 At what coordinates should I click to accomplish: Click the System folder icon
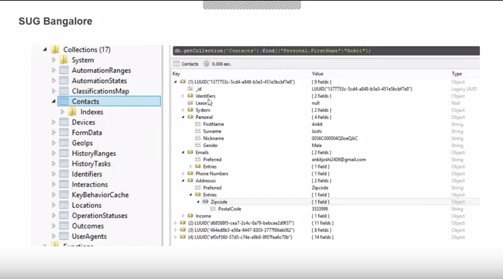(64, 60)
